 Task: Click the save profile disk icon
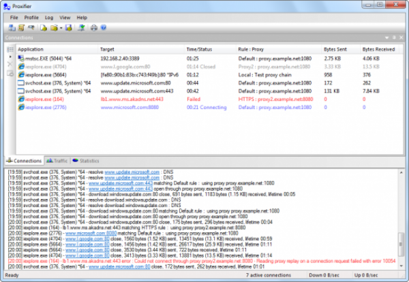point(69,27)
